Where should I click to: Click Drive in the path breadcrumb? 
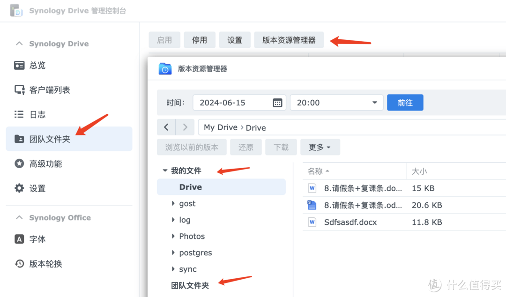(x=256, y=128)
